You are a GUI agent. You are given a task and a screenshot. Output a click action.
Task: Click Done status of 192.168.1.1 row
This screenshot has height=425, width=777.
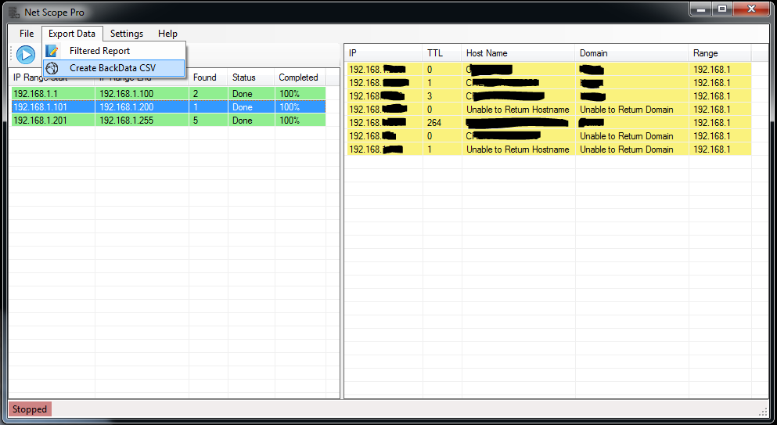coord(251,94)
